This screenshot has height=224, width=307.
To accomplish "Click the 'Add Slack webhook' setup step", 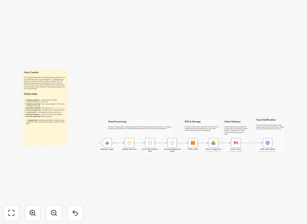I will 33,114.
